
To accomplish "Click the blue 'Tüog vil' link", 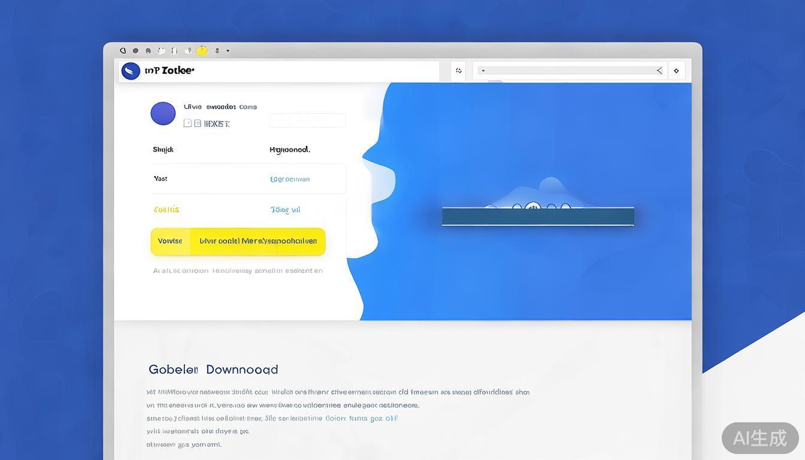I will tap(285, 210).
